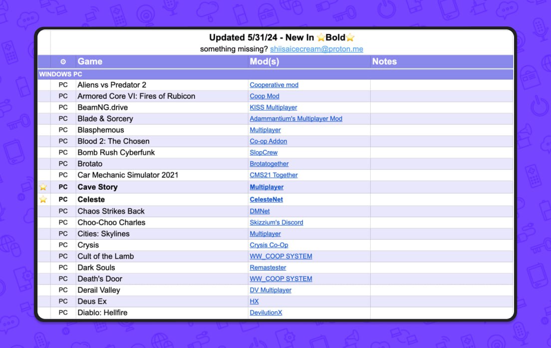
Task: Select the Mod(s) column header
Action: tap(264, 61)
